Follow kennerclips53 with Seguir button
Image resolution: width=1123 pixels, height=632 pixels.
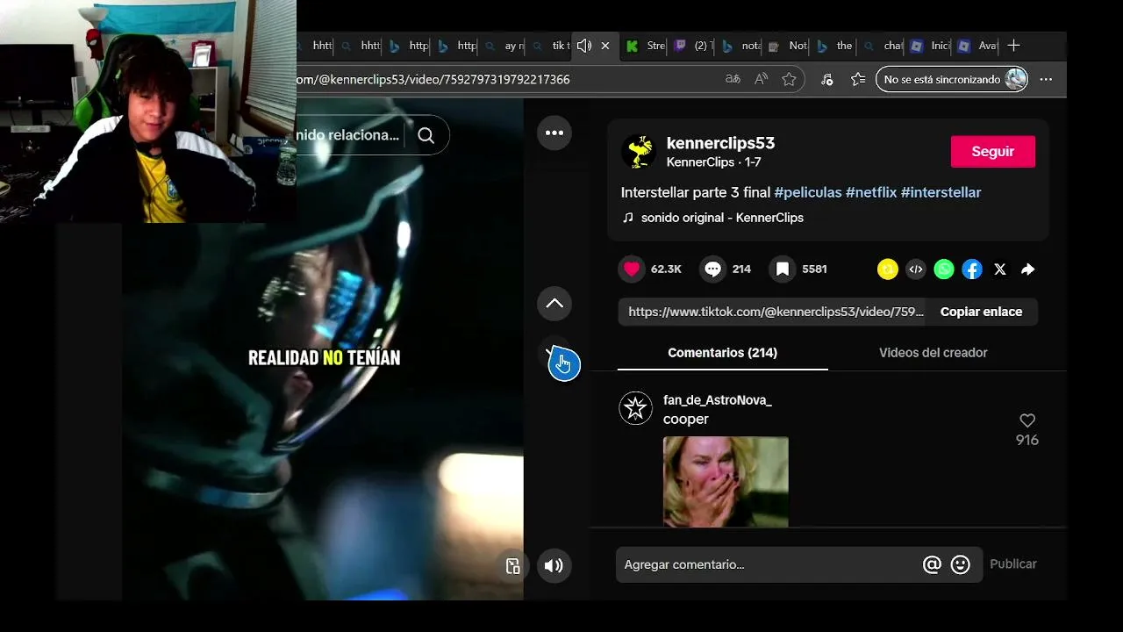(993, 152)
